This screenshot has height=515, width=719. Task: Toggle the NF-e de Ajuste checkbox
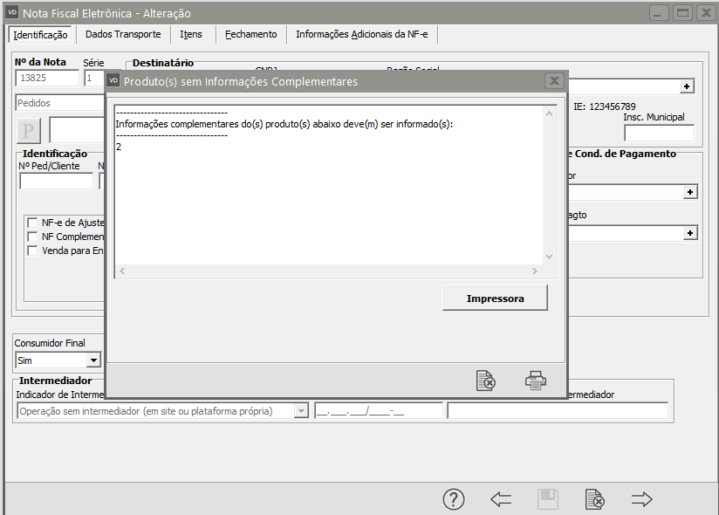click(x=33, y=223)
